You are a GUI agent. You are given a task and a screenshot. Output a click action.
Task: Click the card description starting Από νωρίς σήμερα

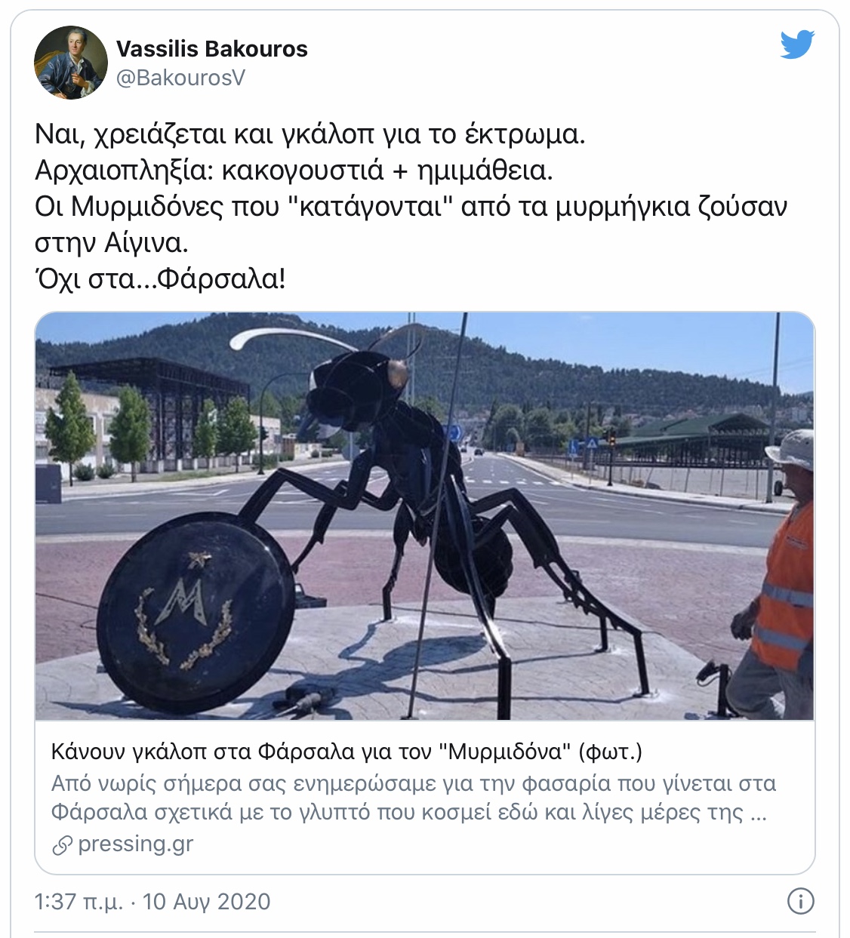point(414,798)
